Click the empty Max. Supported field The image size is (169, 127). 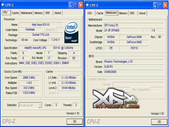tap(157, 89)
